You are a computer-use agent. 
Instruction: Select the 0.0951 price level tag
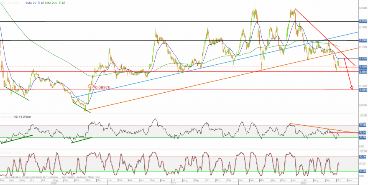[363, 90]
